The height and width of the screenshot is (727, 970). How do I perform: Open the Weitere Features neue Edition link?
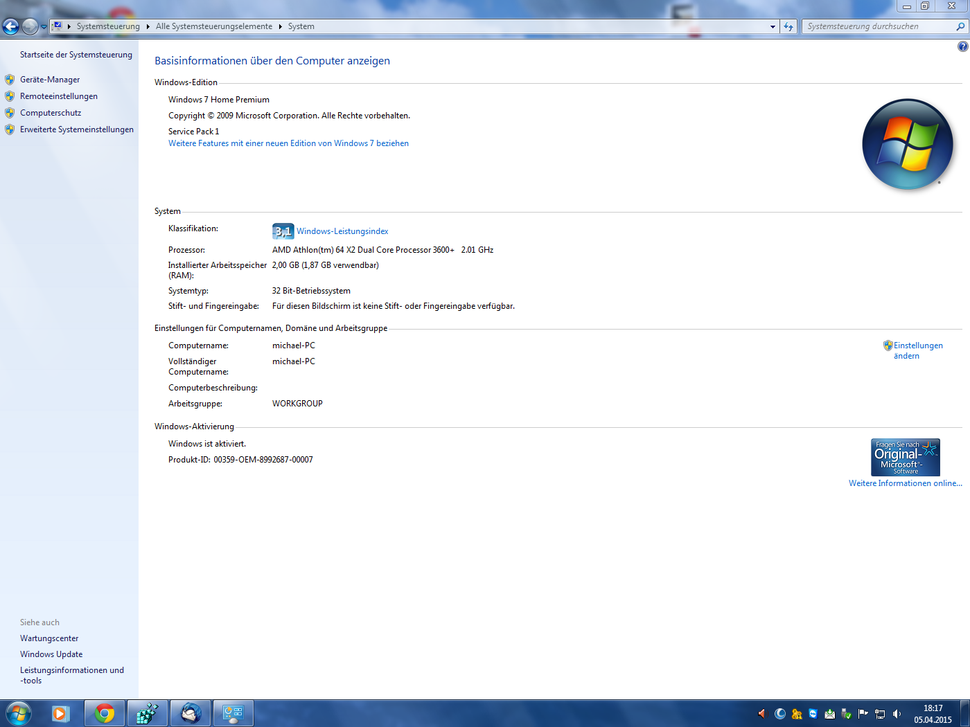click(288, 143)
